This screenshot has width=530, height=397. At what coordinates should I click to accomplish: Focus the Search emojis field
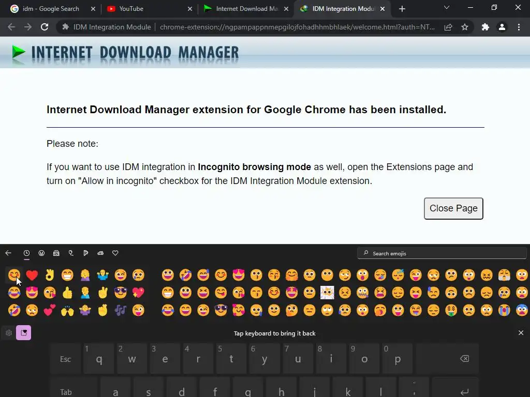pos(442,253)
